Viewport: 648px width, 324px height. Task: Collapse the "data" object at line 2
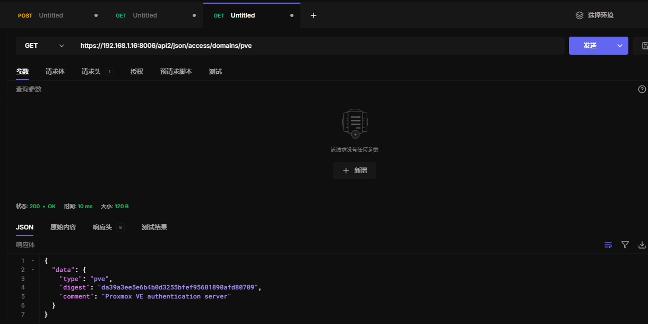click(x=33, y=270)
